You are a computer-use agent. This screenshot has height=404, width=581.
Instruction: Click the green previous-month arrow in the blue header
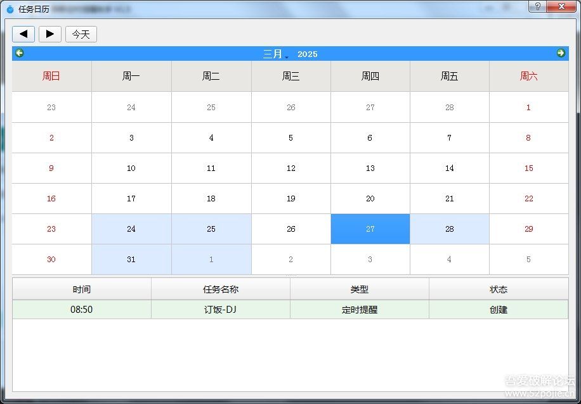(19, 53)
